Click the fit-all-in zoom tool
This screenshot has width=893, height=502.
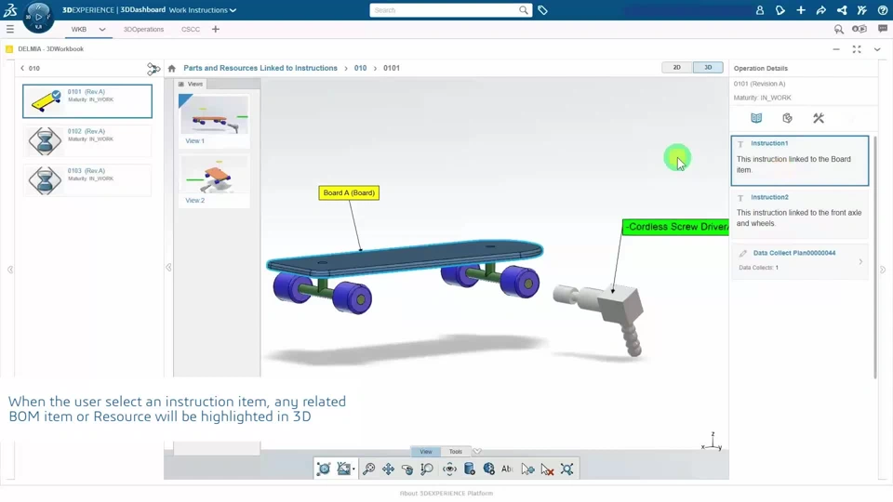(368, 469)
